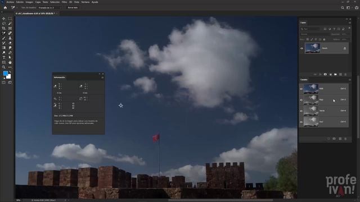Select the Lasso tool

pyautogui.click(x=4, y=24)
